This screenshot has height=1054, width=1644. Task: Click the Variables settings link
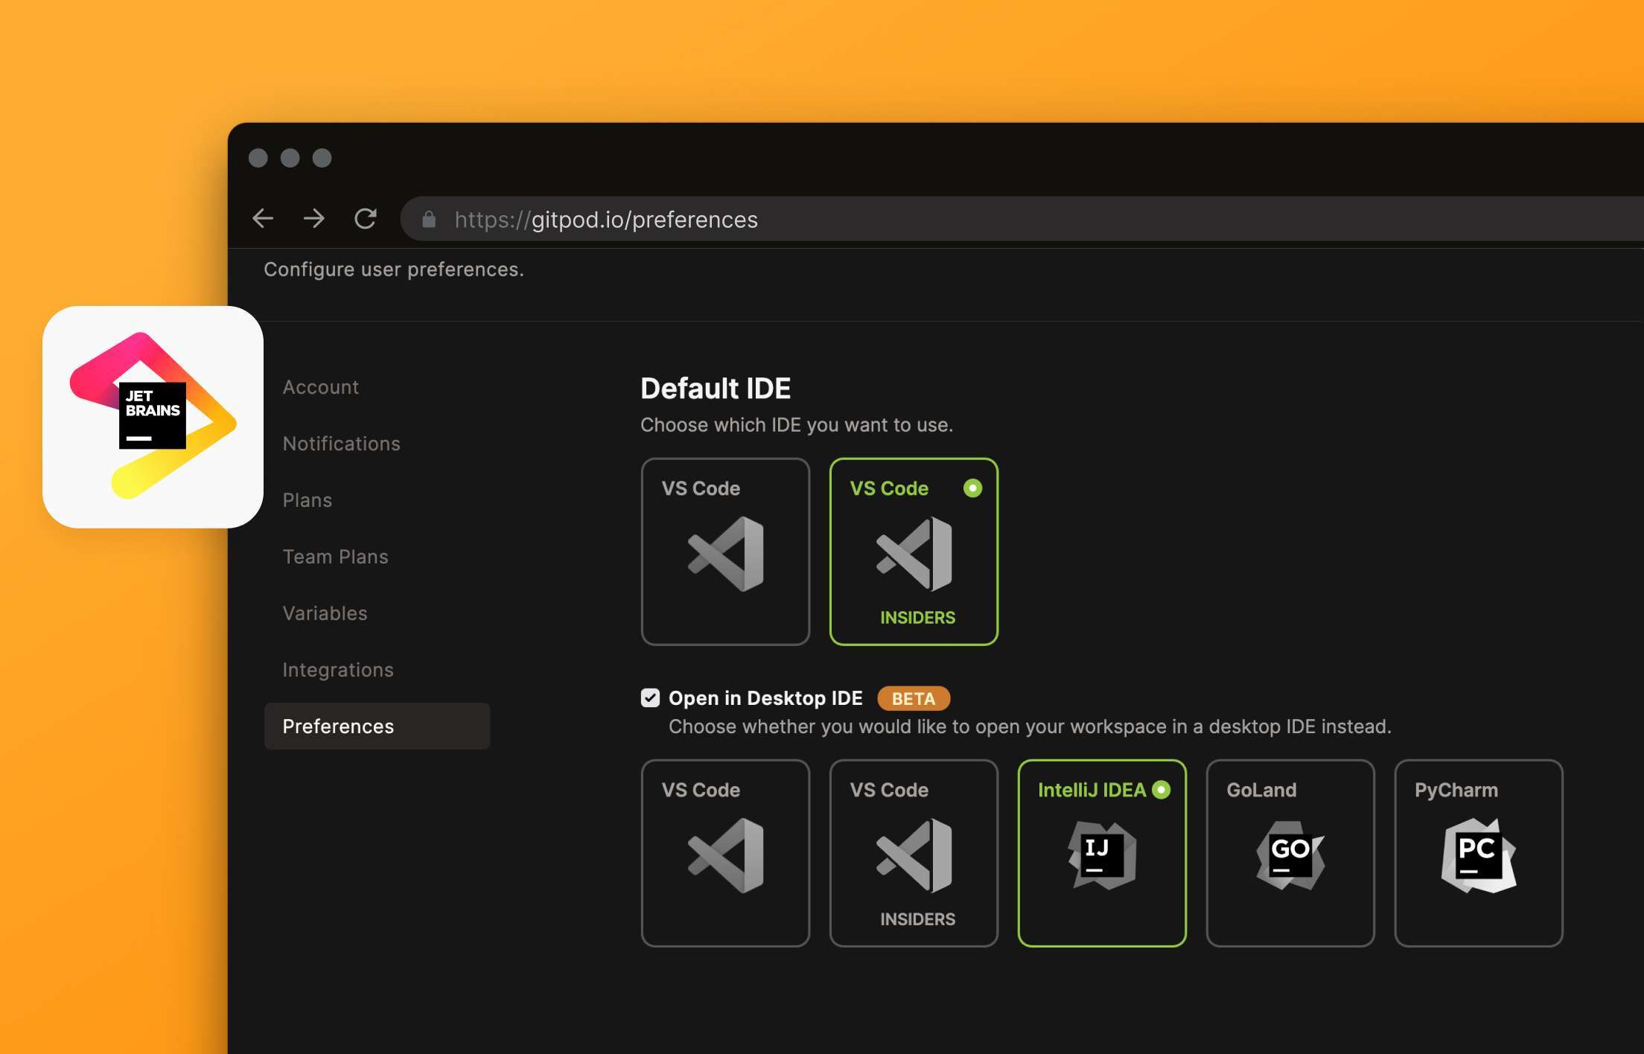coord(325,611)
